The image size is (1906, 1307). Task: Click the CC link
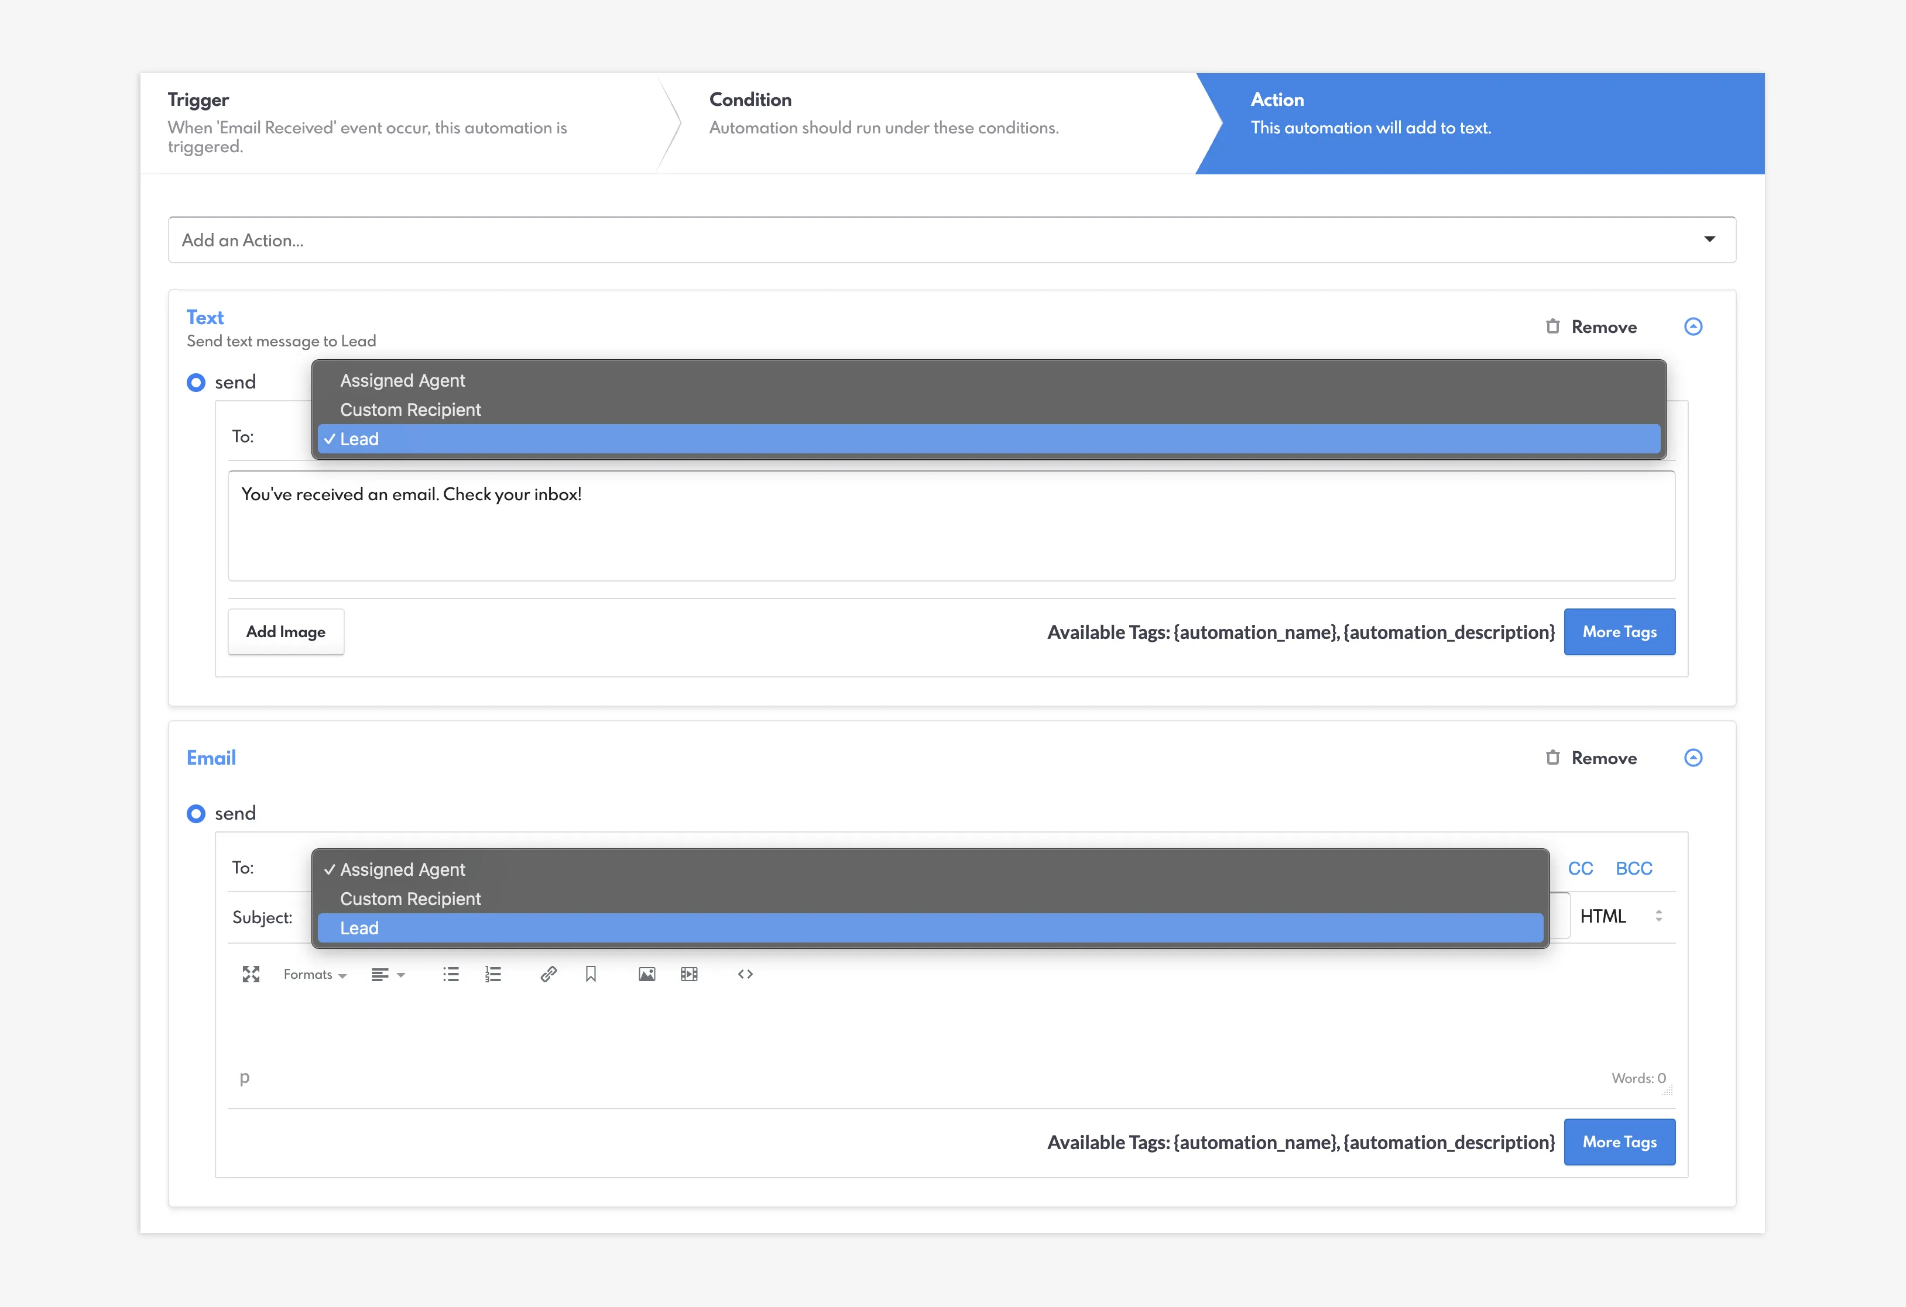click(x=1581, y=868)
